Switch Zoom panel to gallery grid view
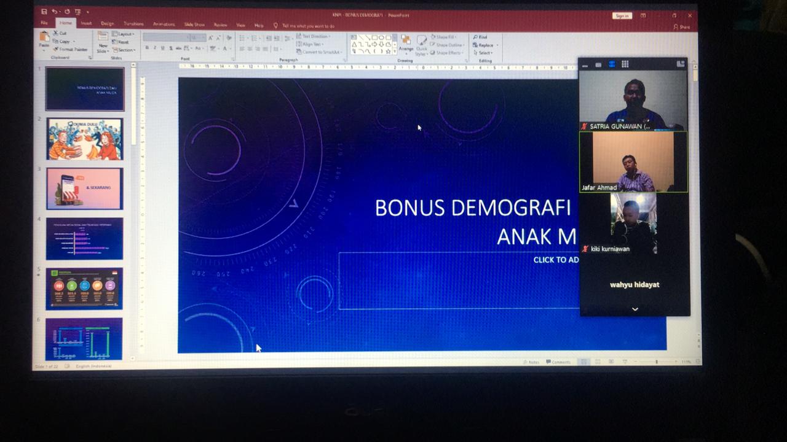This screenshot has height=442, width=787. (x=625, y=64)
